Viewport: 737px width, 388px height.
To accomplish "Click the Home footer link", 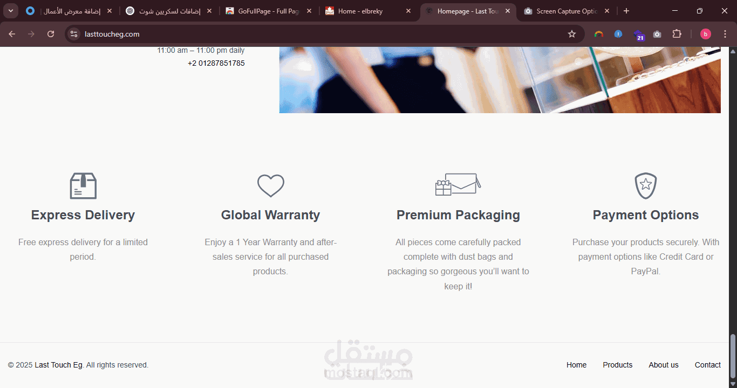I will pyautogui.click(x=576, y=365).
